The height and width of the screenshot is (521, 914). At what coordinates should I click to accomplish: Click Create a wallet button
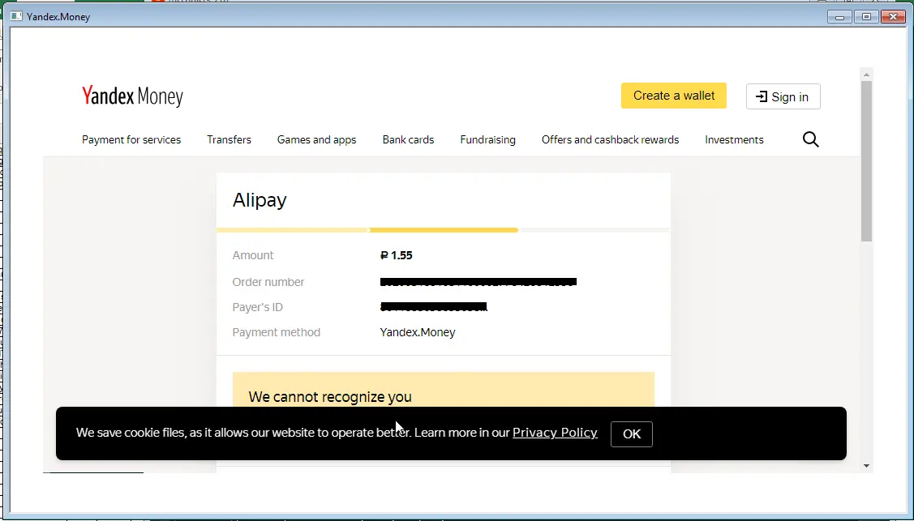pyautogui.click(x=674, y=96)
